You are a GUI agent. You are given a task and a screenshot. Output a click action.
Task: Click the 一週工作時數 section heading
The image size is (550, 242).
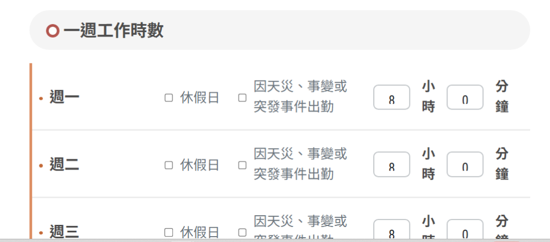[x=113, y=31]
